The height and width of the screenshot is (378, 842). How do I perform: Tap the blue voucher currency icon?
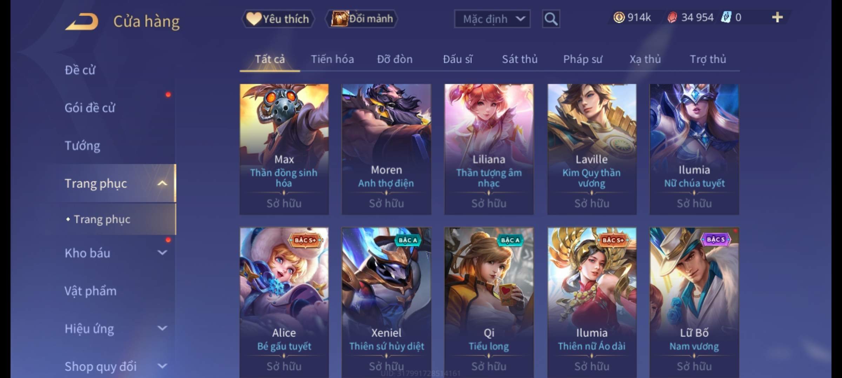(726, 17)
